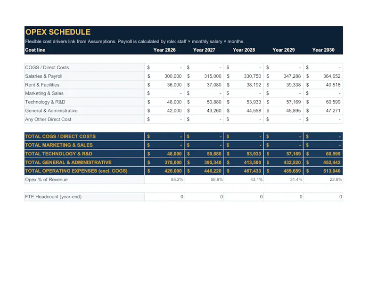Select the Year 2030 column header

pos(323,50)
